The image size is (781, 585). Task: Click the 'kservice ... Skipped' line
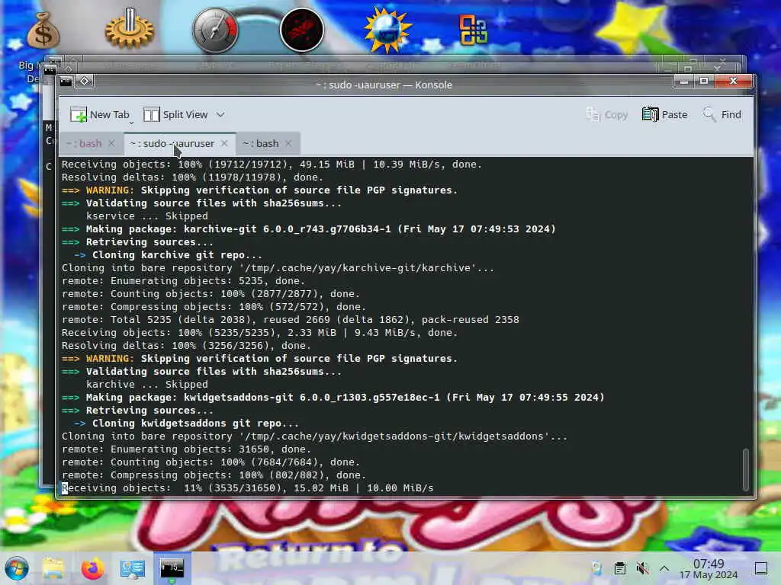pyautogui.click(x=147, y=216)
